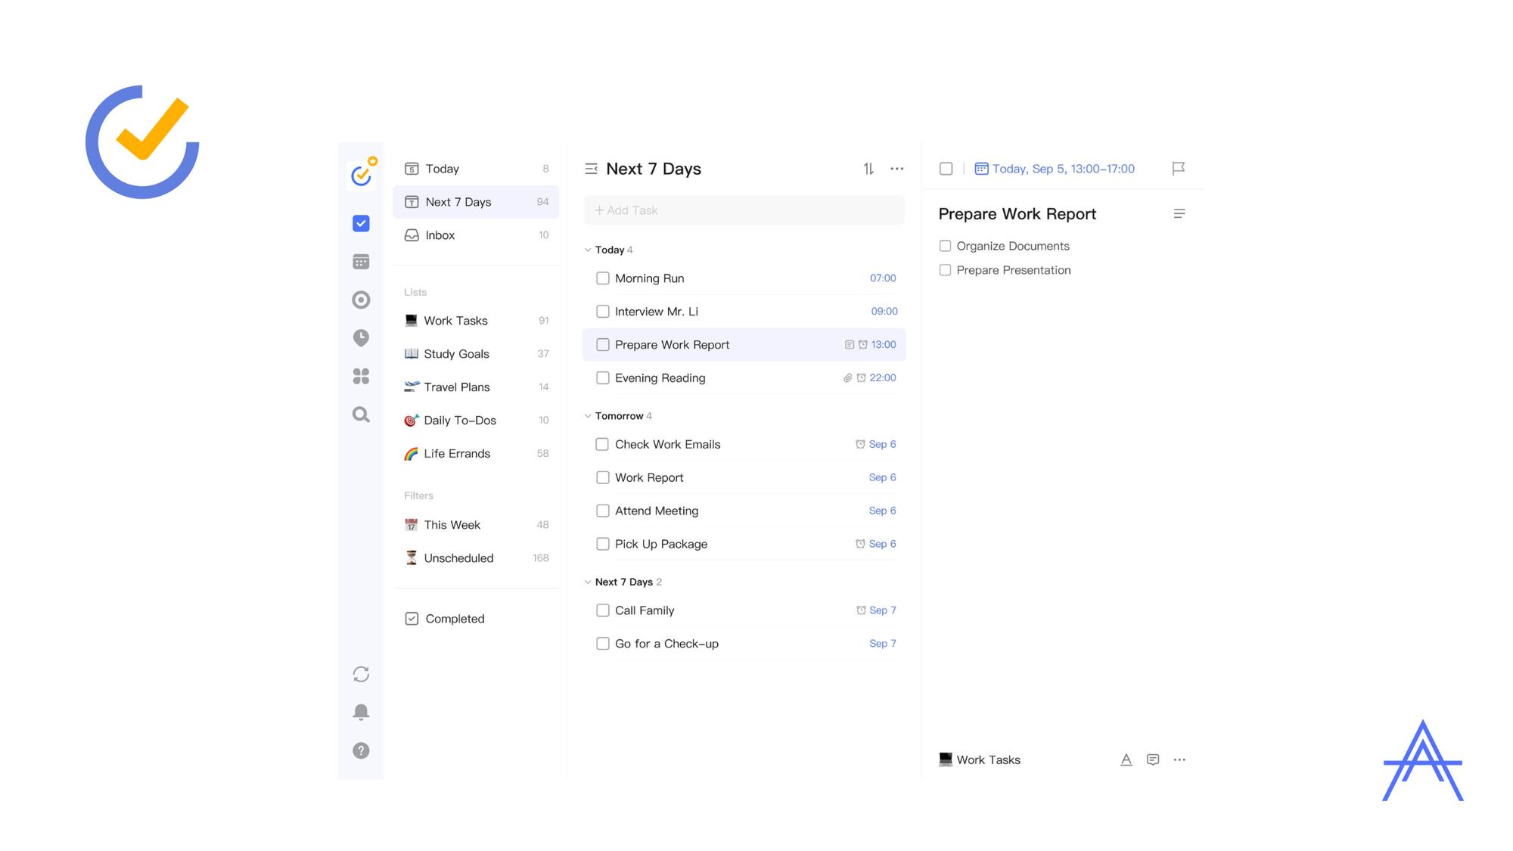Check off Check Work Emails task

coord(603,445)
